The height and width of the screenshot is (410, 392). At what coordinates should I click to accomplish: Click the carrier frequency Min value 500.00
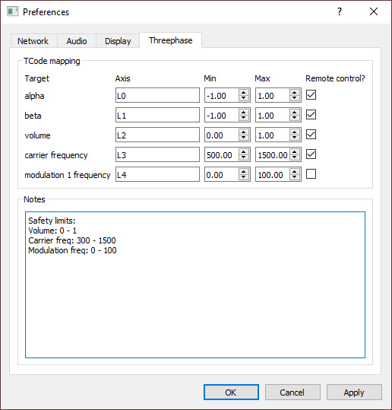tap(219, 155)
